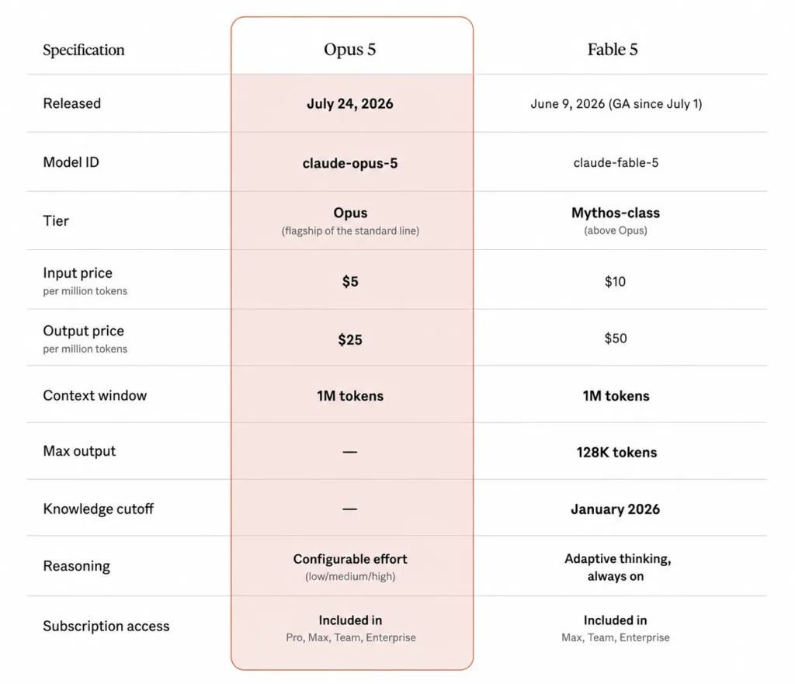Select the $50 output price value
Image resolution: width=795 pixels, height=684 pixels.
click(616, 339)
